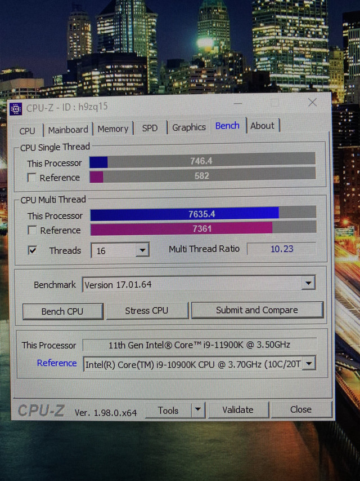360x481 pixels.
Task: Select the Bench tab
Action: [x=227, y=126]
